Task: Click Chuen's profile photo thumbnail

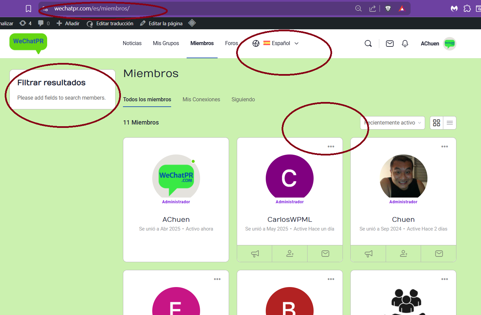Action: [x=403, y=176]
